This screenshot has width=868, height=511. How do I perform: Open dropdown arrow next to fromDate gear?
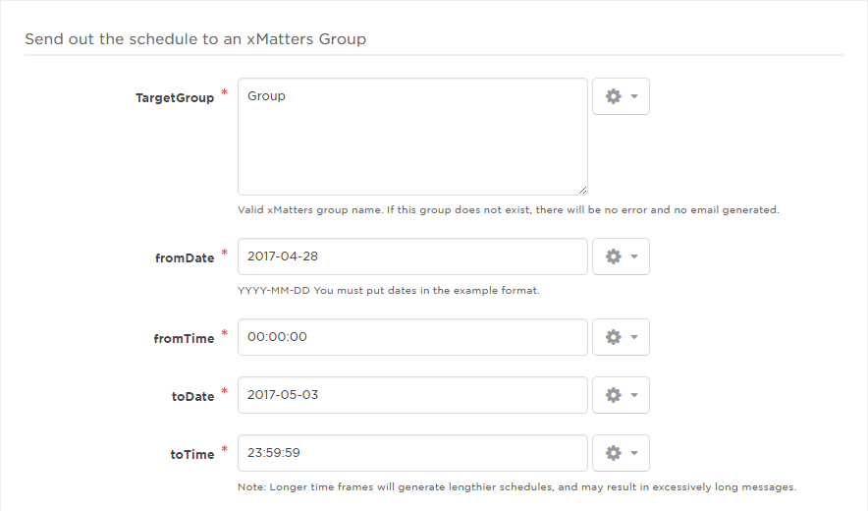click(634, 256)
